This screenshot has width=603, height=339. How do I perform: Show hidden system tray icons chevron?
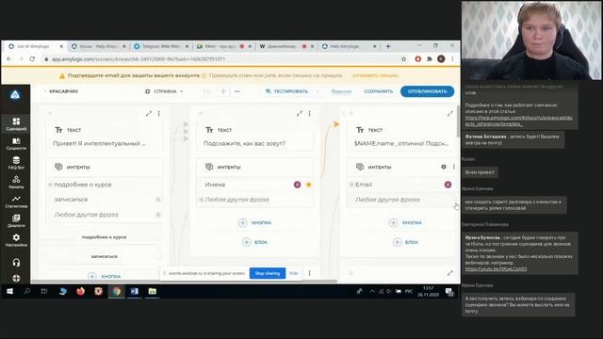click(372, 291)
